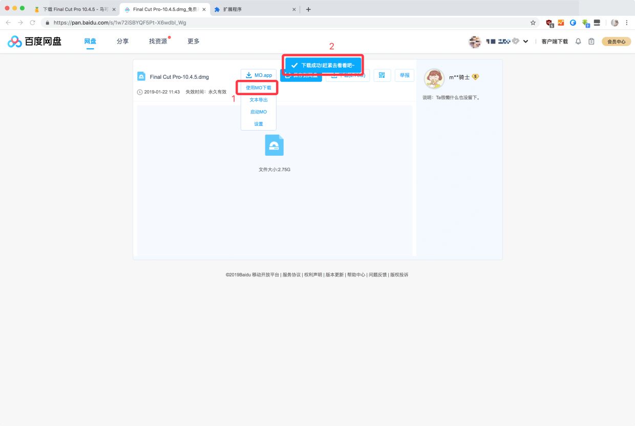Close the 扩展程序 browser tab
The height and width of the screenshot is (426, 635).
[x=294, y=9]
